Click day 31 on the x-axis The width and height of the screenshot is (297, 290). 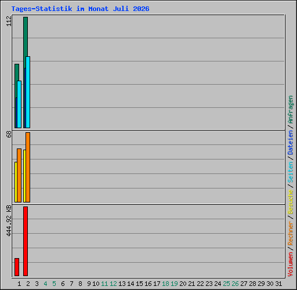[x=278, y=284]
